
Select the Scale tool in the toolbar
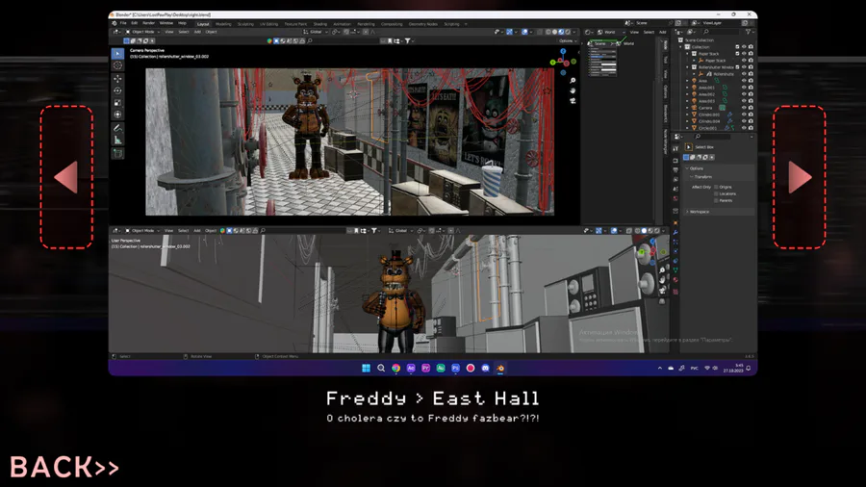pyautogui.click(x=117, y=103)
